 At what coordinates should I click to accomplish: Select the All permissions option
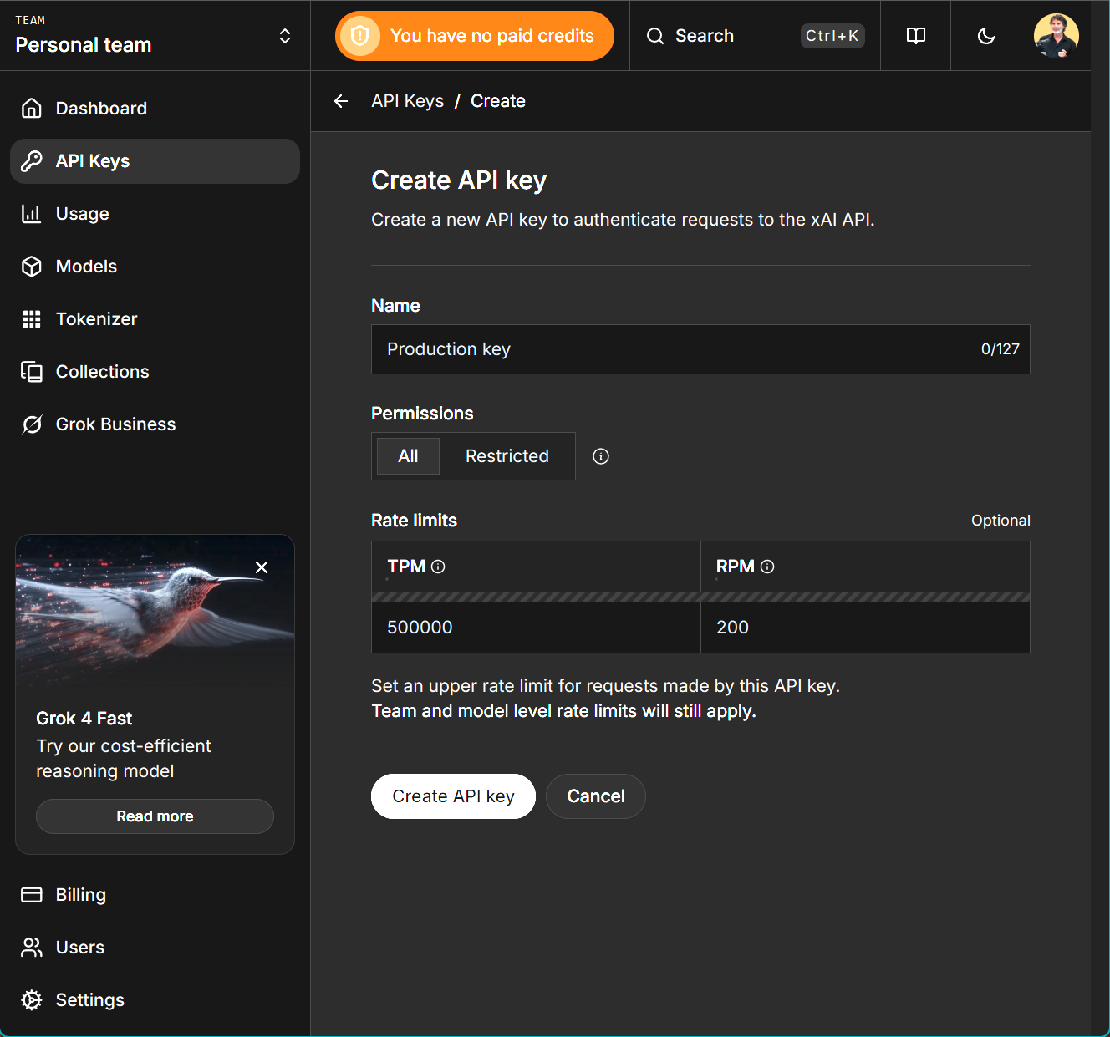[408, 456]
